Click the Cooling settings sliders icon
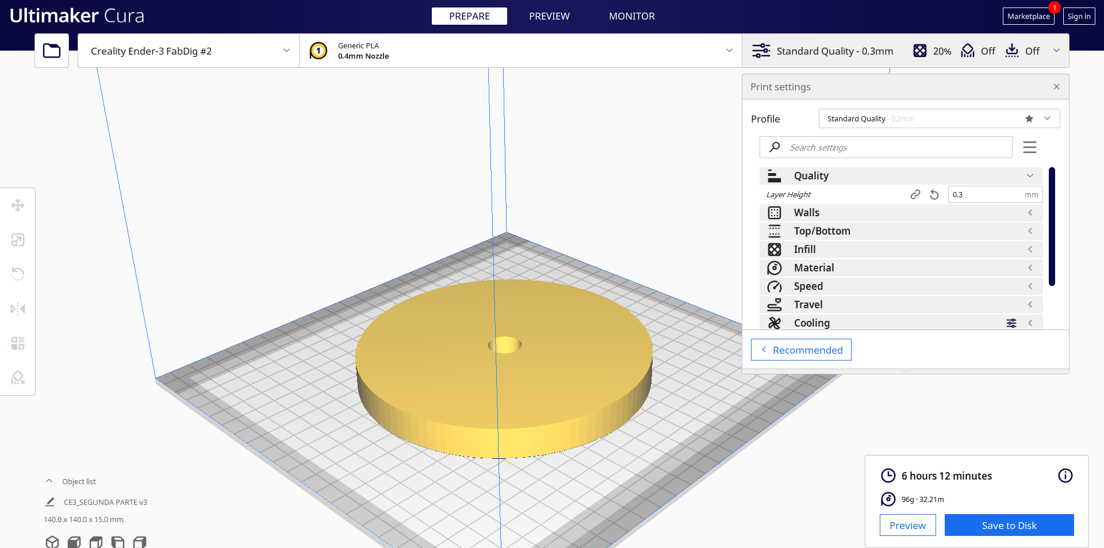This screenshot has height=548, width=1104. tap(1011, 323)
